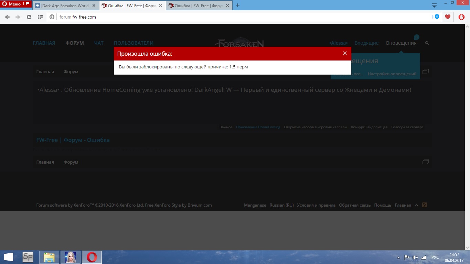Click FW-Free | Форум - Ошибка heading
Image resolution: width=470 pixels, height=264 pixels.
[73, 140]
